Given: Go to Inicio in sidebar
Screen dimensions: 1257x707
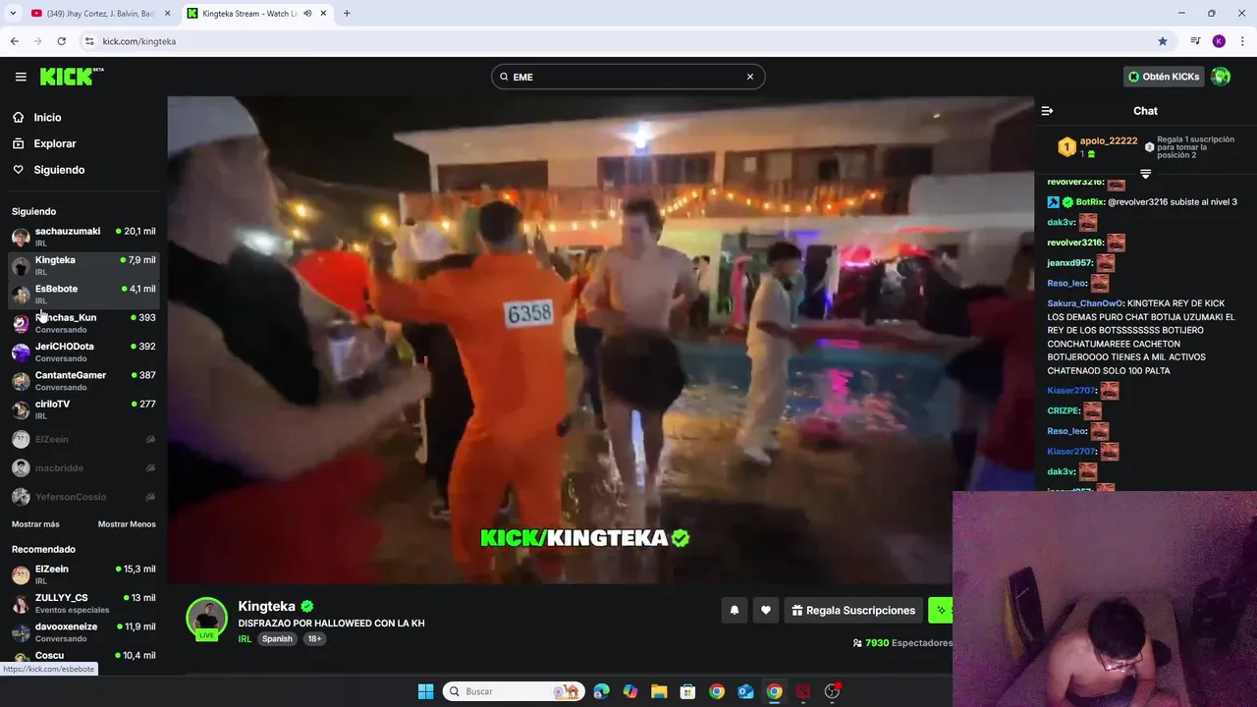Looking at the screenshot, I should 47,117.
